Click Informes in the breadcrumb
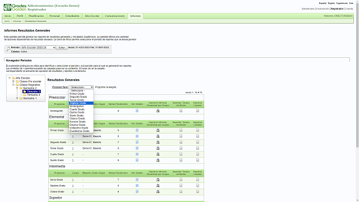The image size is (359, 202). [17, 21]
